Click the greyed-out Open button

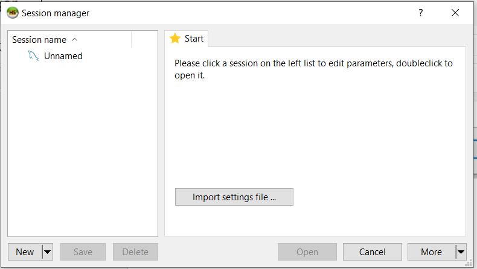[307, 252]
